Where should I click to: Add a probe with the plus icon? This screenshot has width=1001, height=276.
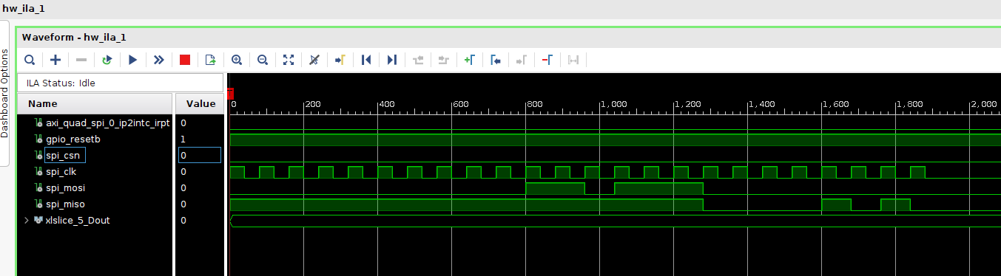pyautogui.click(x=55, y=60)
